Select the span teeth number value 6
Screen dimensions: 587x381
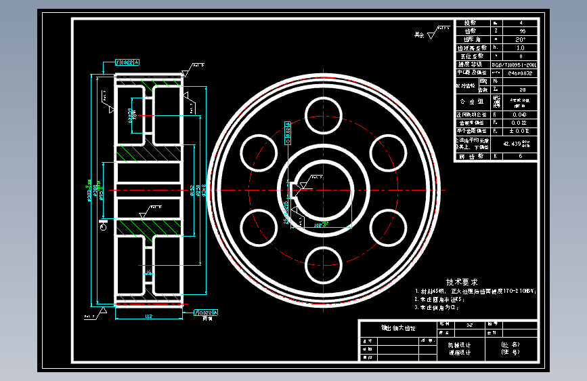click(x=521, y=157)
